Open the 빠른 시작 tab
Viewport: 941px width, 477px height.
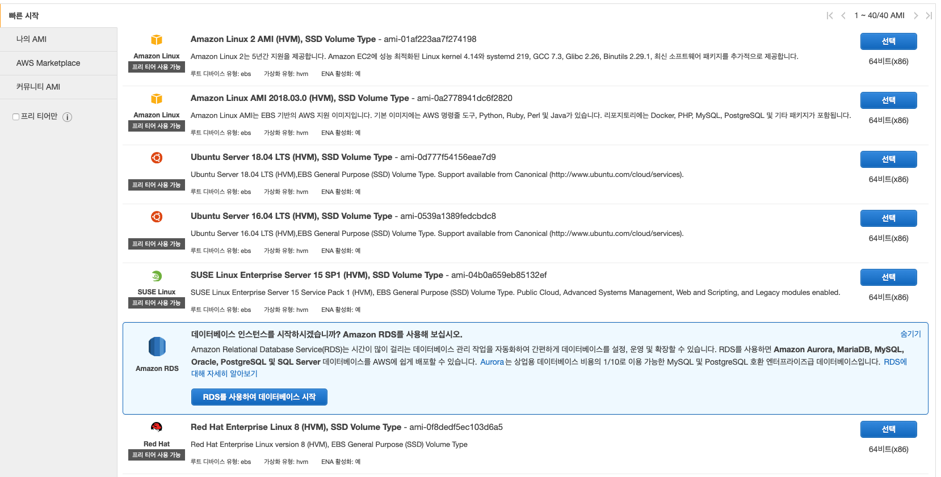point(24,16)
